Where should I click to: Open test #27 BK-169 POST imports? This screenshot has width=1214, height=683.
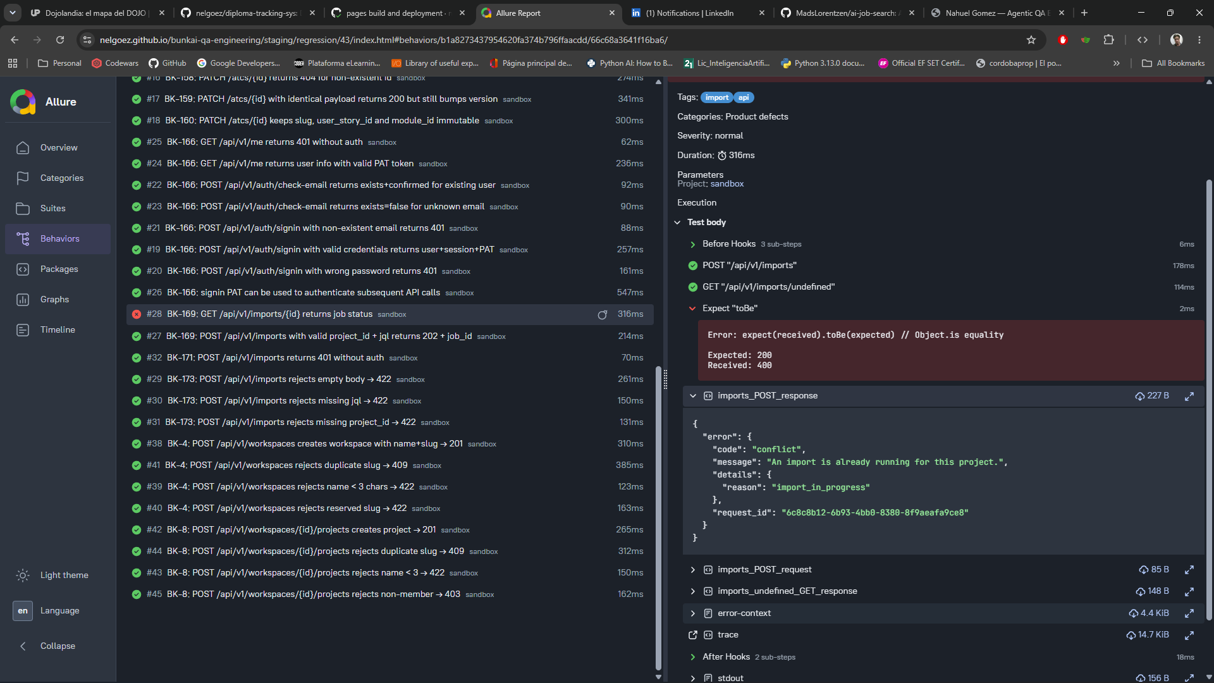coord(389,336)
